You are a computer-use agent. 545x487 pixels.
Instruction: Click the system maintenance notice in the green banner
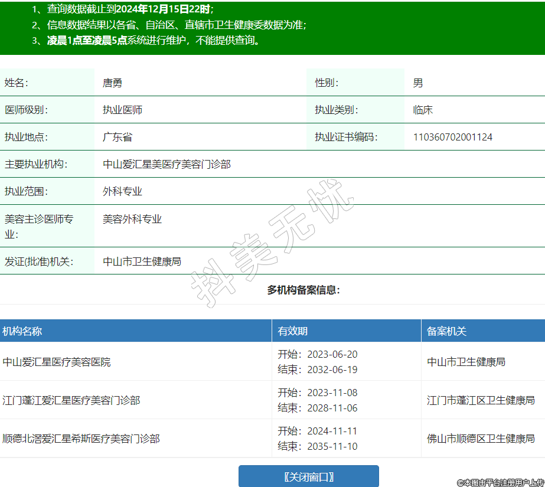[x=155, y=40]
